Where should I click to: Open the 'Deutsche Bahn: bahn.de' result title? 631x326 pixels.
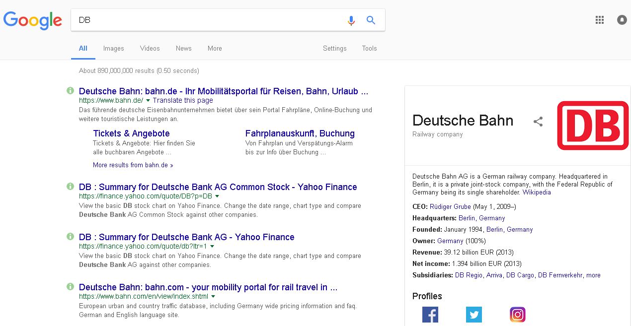coord(224,91)
